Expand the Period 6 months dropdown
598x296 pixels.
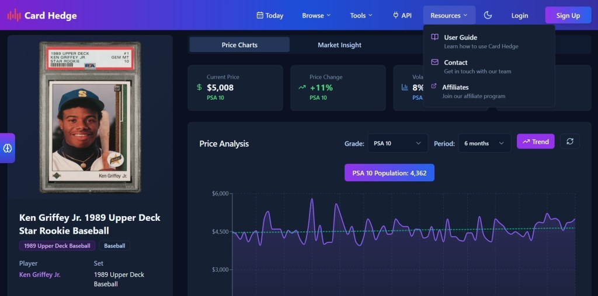pyautogui.click(x=484, y=143)
